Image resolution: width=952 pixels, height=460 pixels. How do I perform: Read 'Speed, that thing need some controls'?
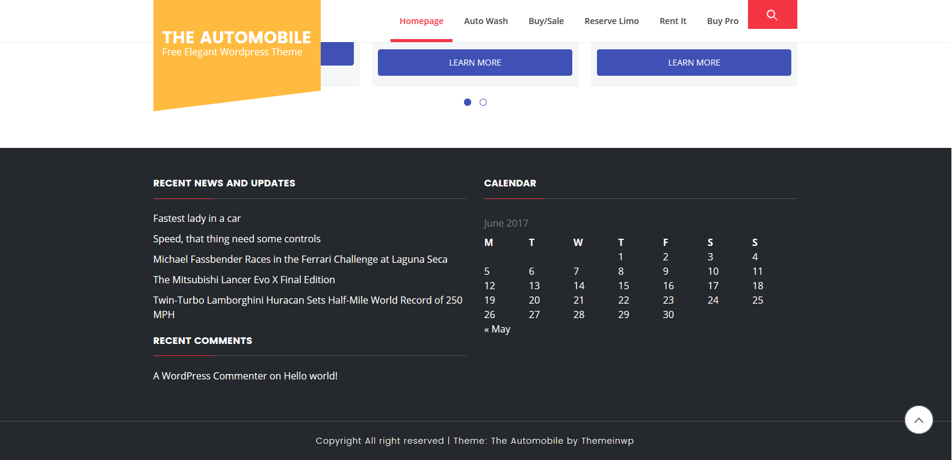tap(236, 239)
